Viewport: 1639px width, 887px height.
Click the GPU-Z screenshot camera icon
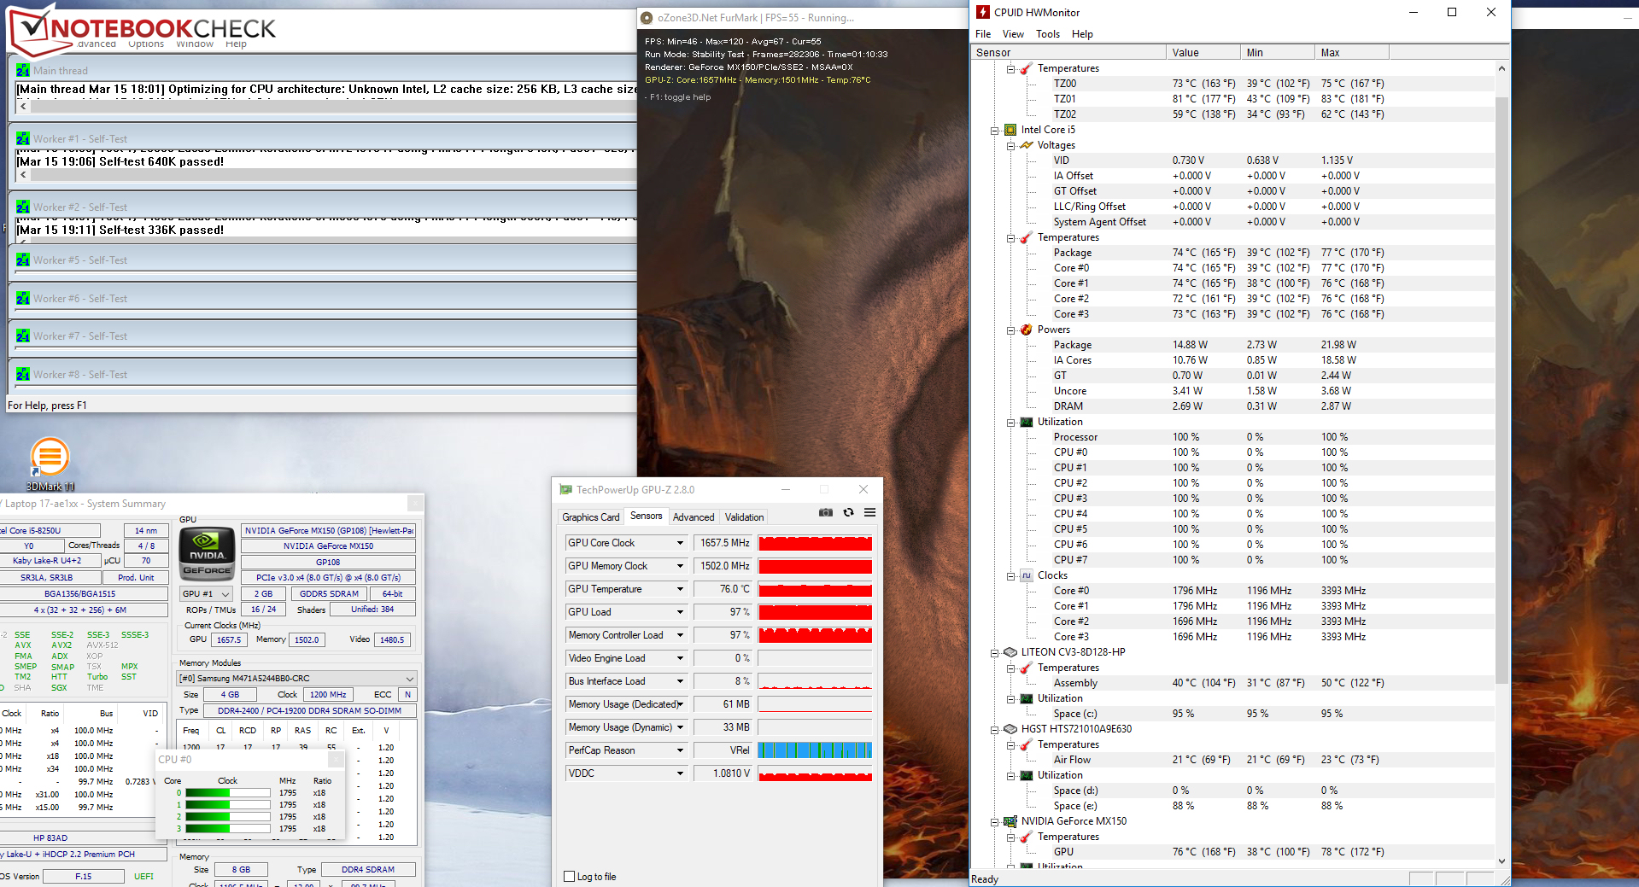click(825, 512)
